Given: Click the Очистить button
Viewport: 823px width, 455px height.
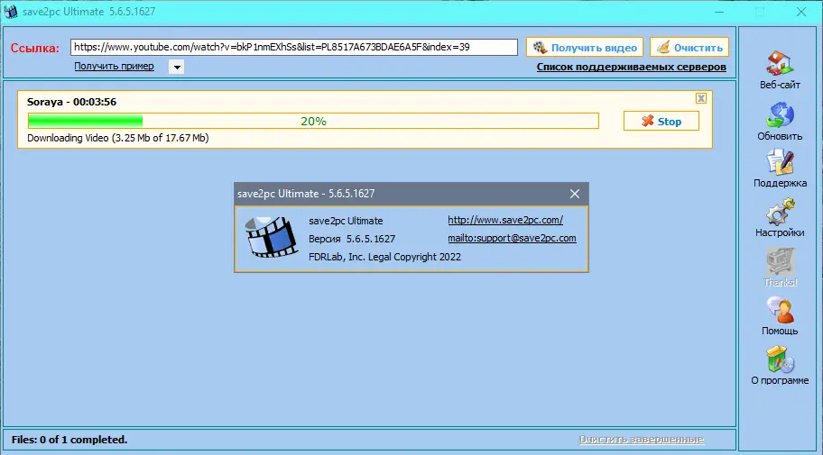Looking at the screenshot, I should [689, 47].
